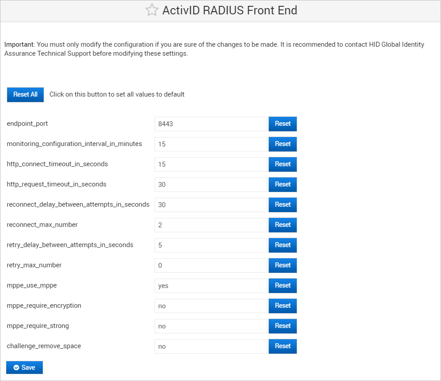The height and width of the screenshot is (381, 441).
Task: Select the mppe_use_mppe value field
Action: point(210,285)
